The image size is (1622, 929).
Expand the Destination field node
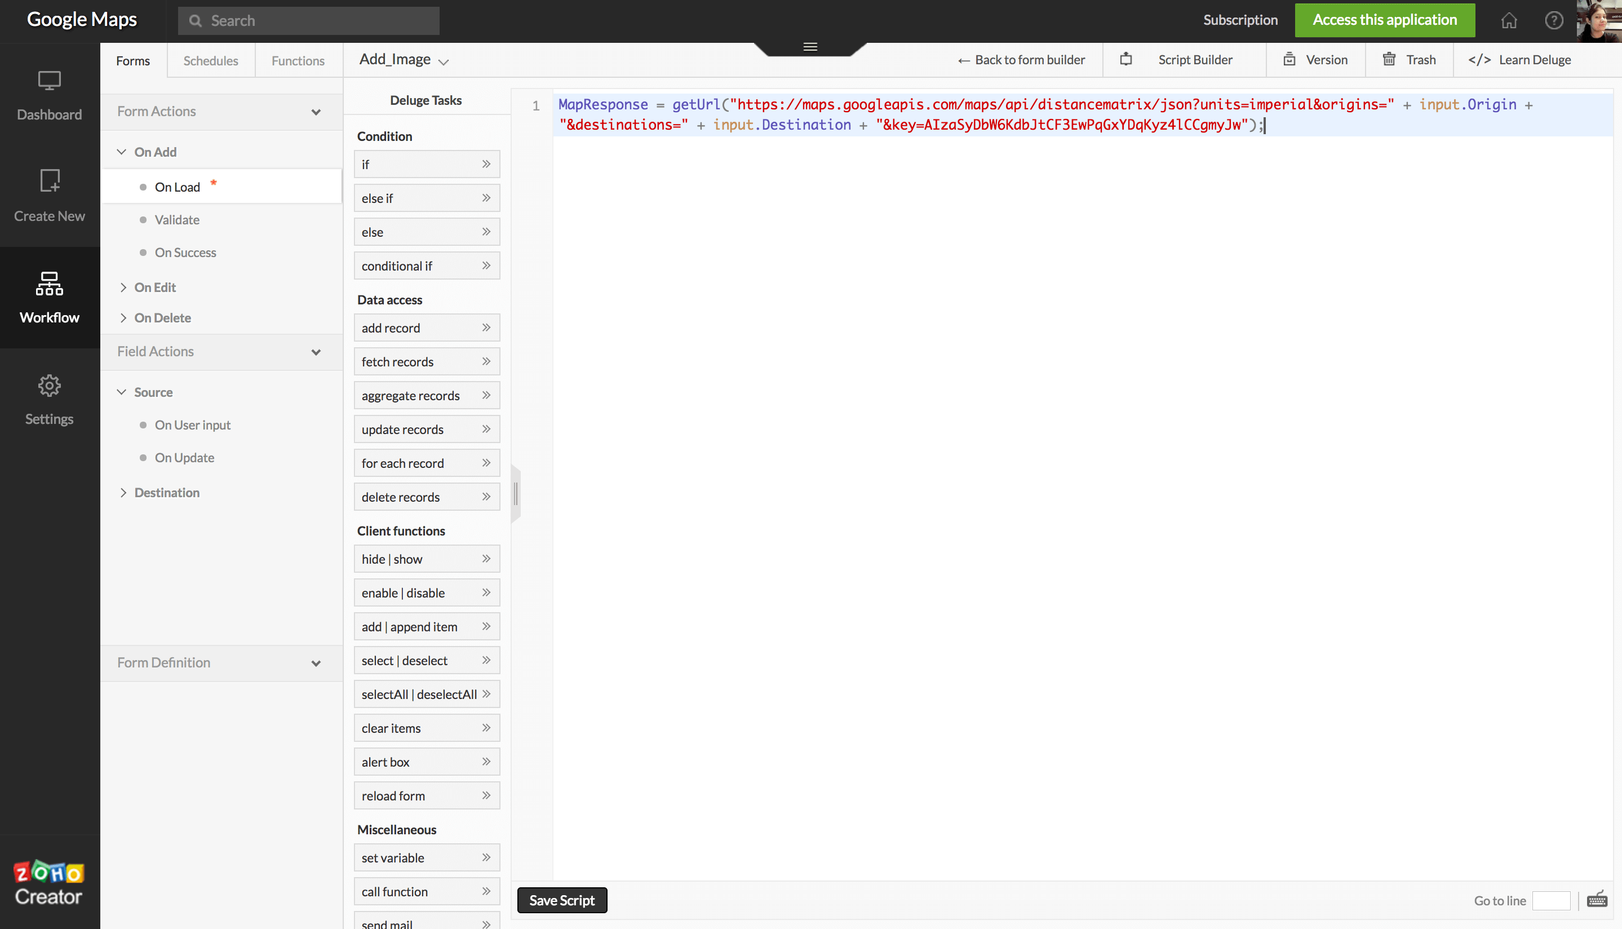pyautogui.click(x=122, y=493)
